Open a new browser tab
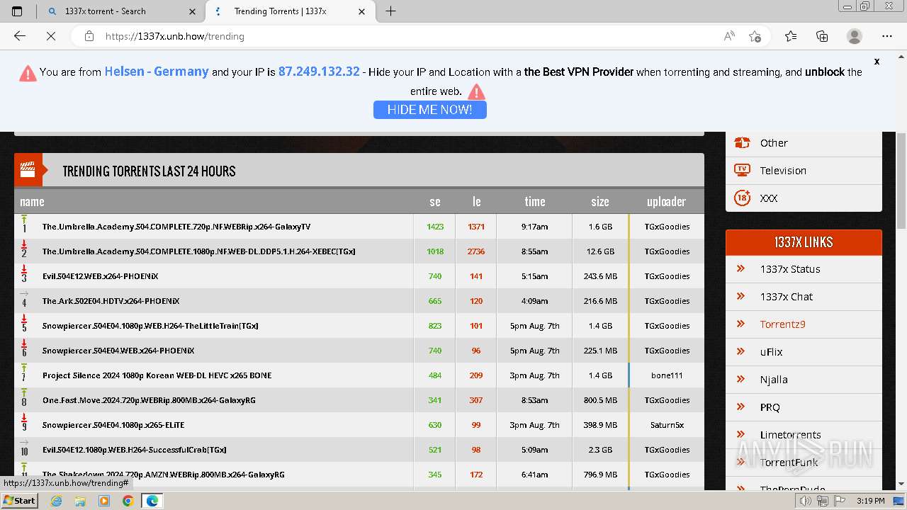The width and height of the screenshot is (907, 510). (390, 11)
